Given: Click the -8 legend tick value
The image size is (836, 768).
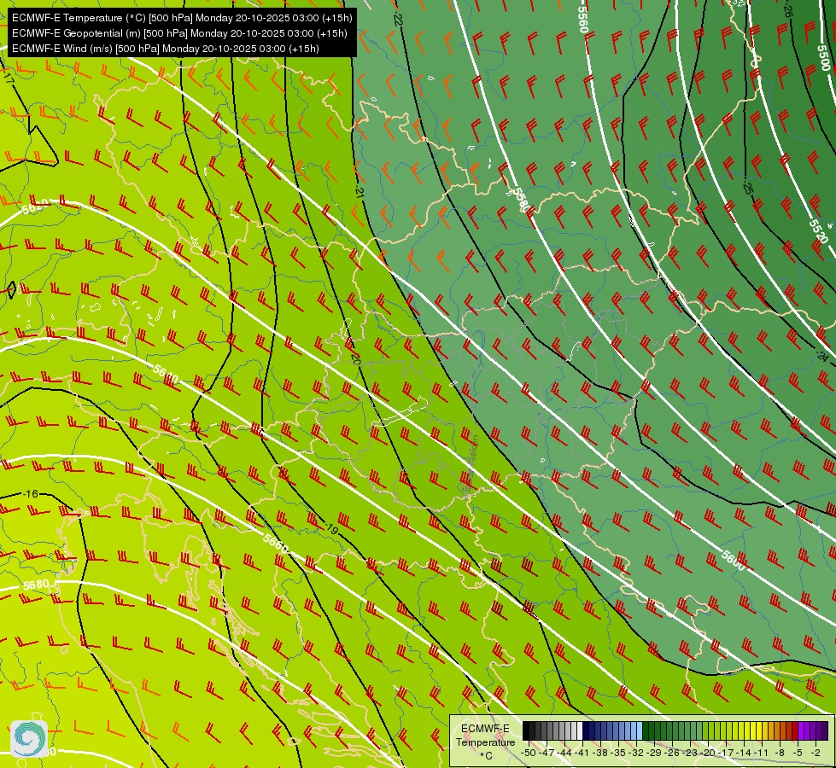Looking at the screenshot, I should (780, 753).
